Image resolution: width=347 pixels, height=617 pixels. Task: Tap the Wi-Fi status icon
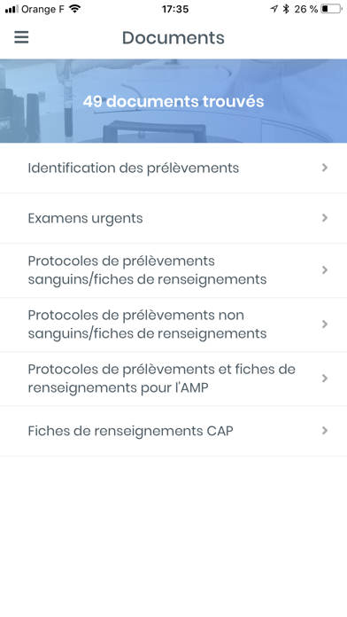[74, 9]
